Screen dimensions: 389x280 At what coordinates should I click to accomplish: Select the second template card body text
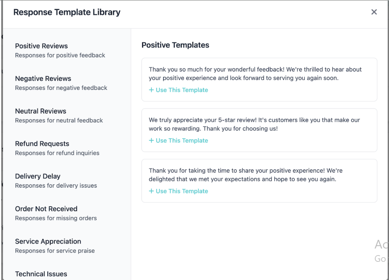click(259, 124)
